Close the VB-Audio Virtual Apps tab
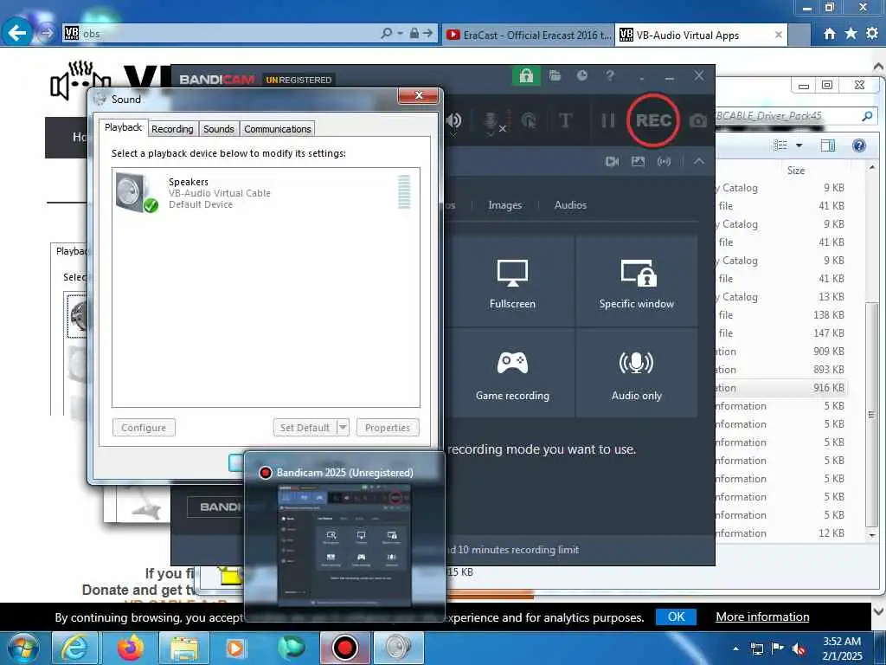886x665 pixels. pos(778,35)
